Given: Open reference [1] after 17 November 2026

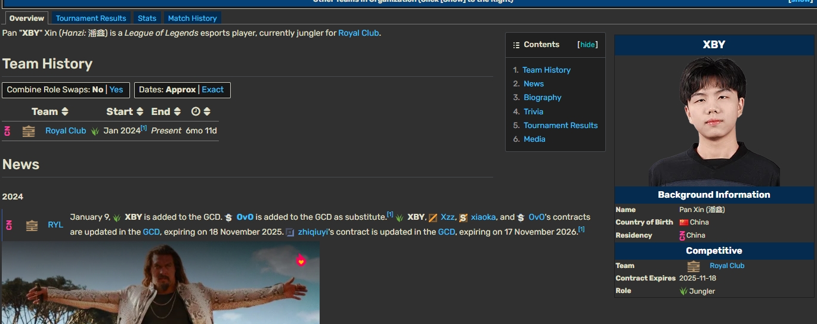Looking at the screenshot, I should pyautogui.click(x=581, y=229).
